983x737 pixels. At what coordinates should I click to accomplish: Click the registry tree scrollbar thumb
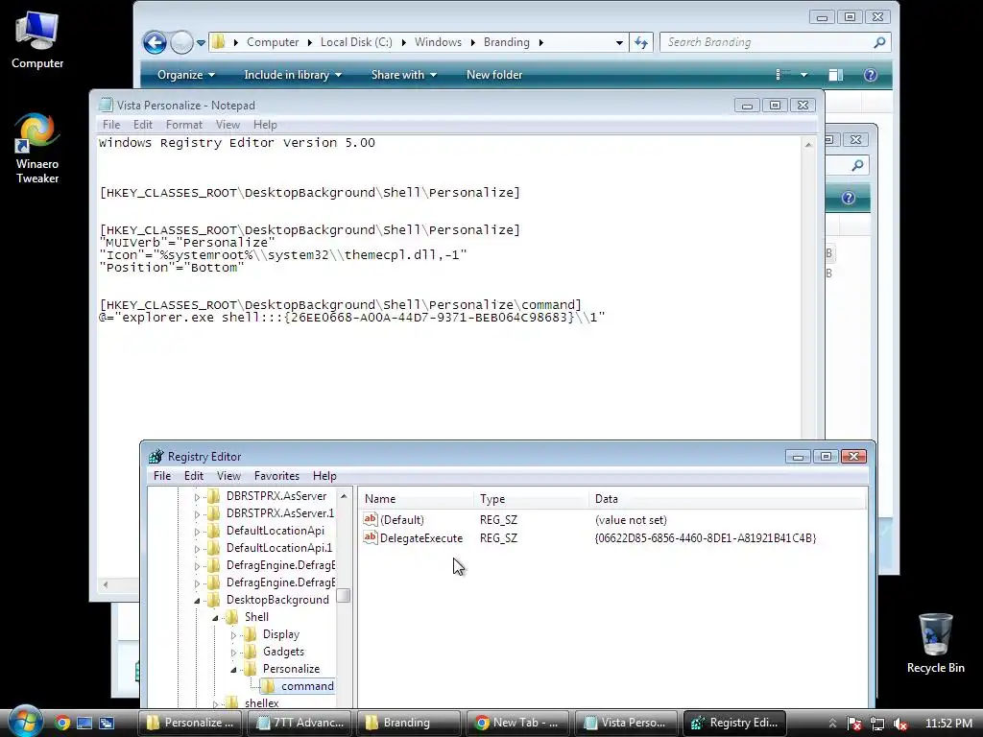343,595
